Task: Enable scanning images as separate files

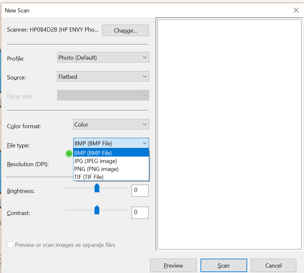Action: click(10, 245)
